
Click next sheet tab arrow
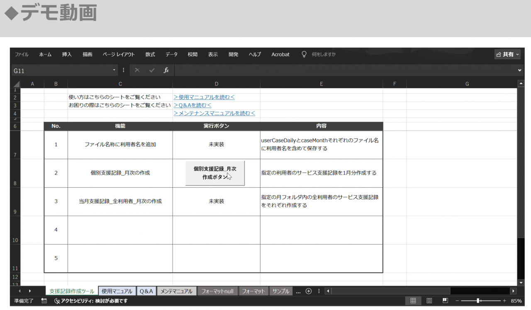click(29, 291)
